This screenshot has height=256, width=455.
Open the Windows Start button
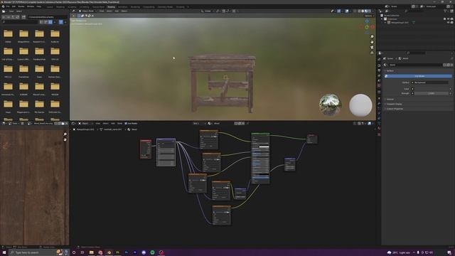(4, 252)
